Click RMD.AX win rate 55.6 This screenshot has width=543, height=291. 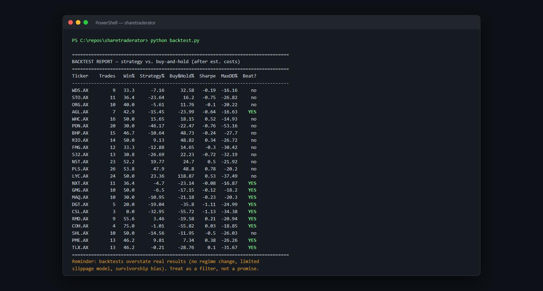pyautogui.click(x=129, y=219)
